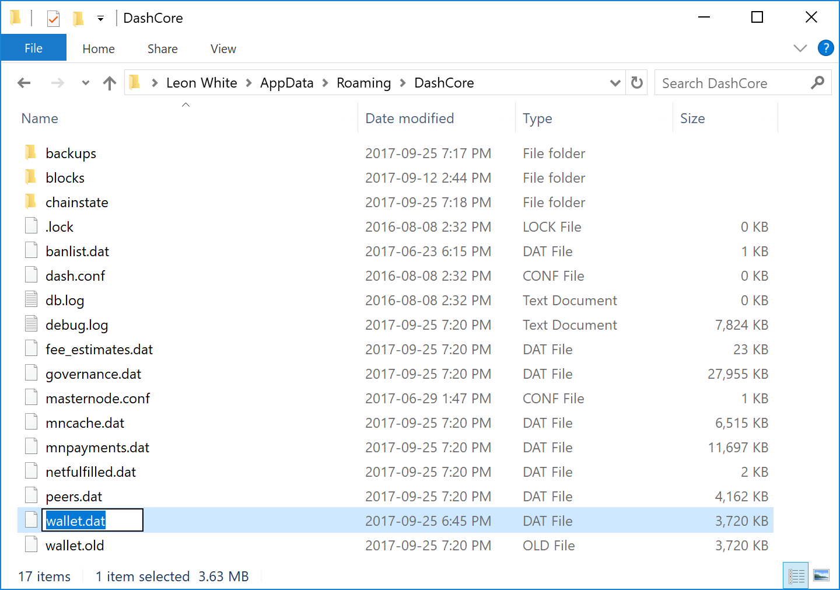Click the search magnifier icon

point(817,83)
